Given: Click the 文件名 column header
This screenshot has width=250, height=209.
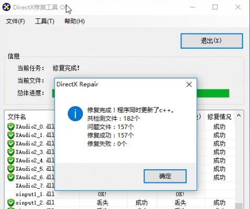Looking at the screenshot, I should (17, 117).
